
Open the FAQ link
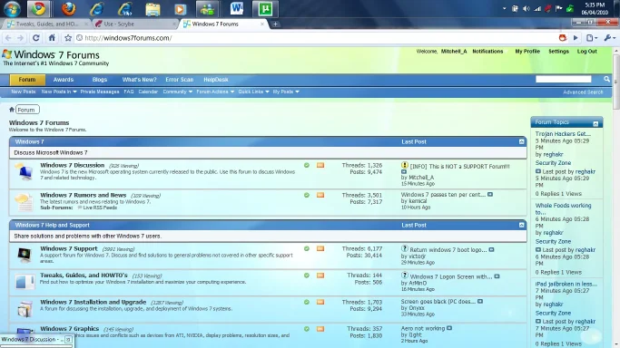tap(129, 92)
